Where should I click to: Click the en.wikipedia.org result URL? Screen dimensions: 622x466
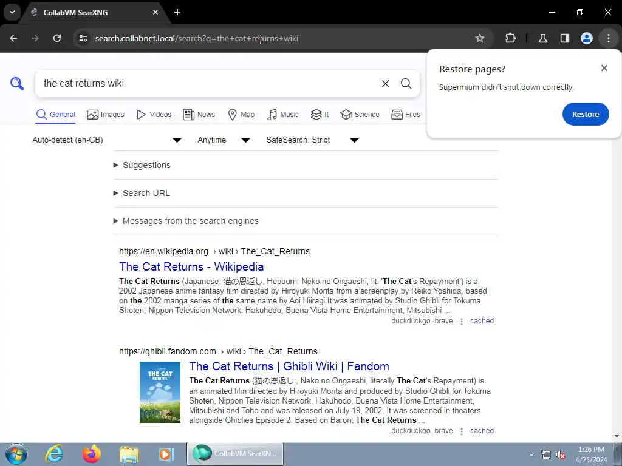214,251
